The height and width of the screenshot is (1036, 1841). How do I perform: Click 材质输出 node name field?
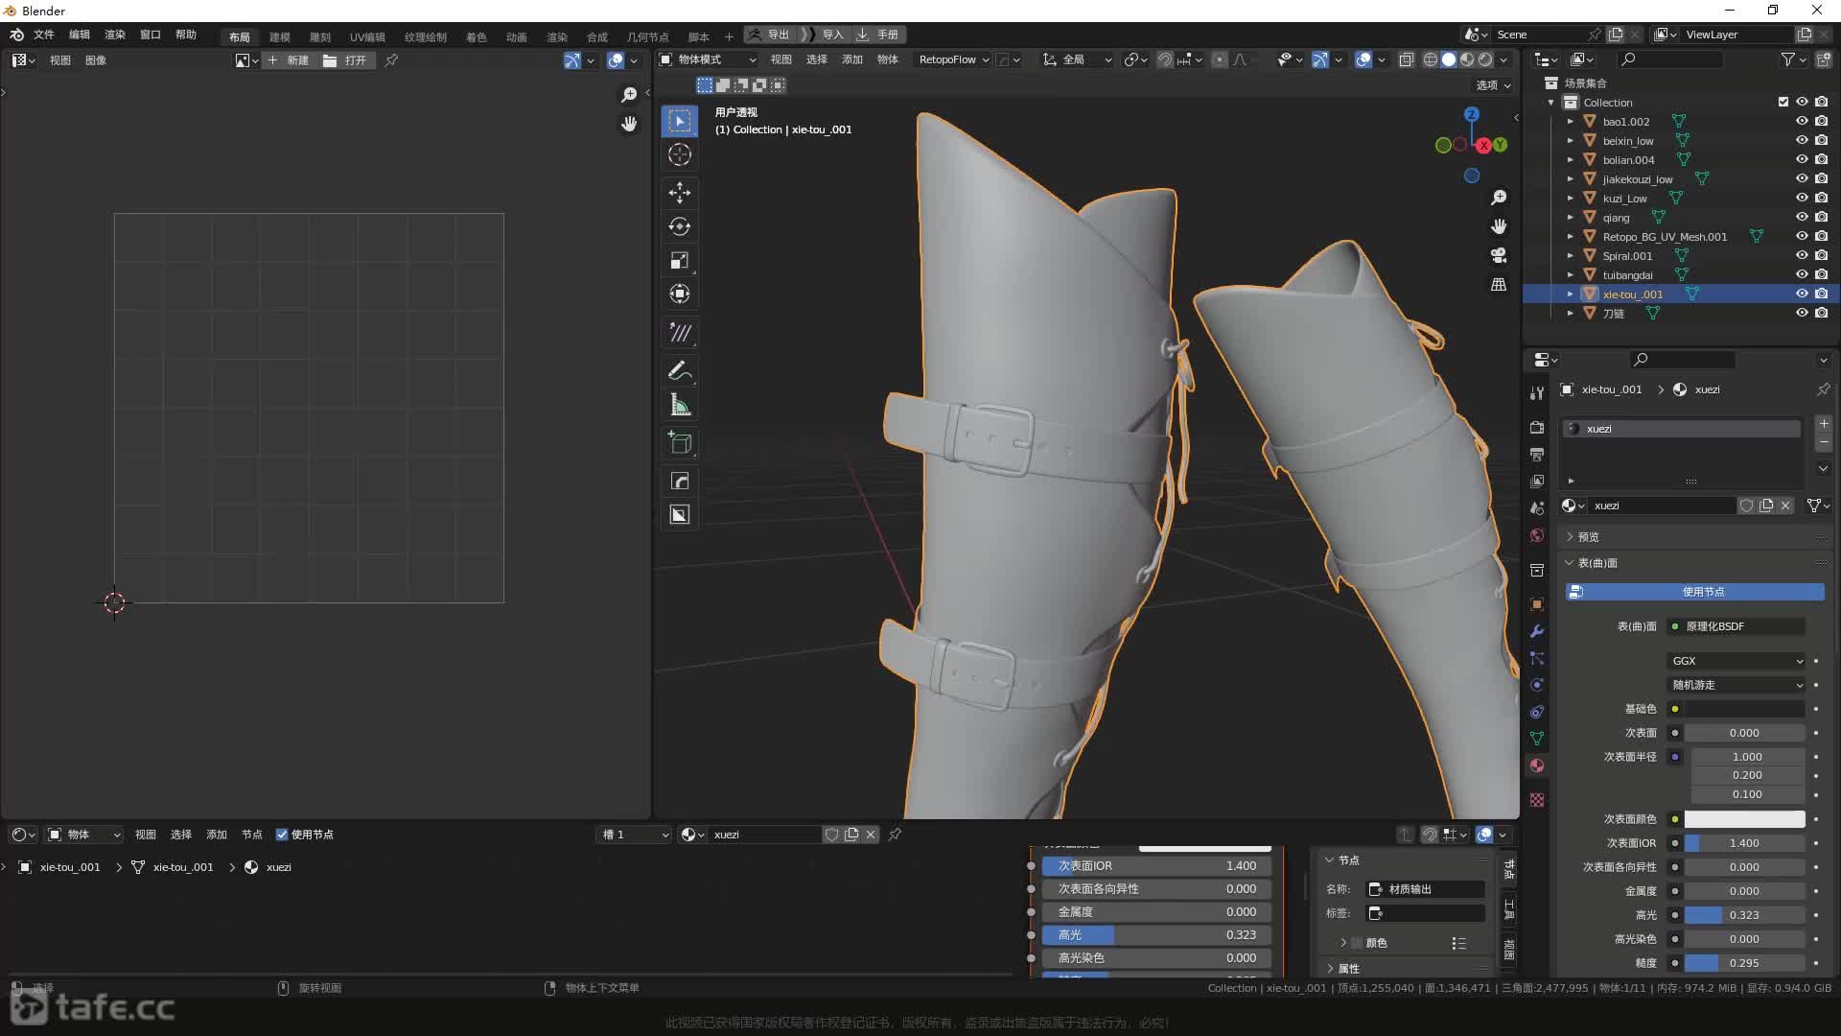[x=1426, y=889]
